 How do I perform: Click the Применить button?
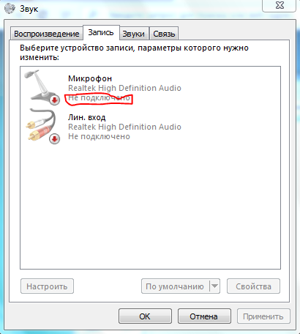coord(263,316)
